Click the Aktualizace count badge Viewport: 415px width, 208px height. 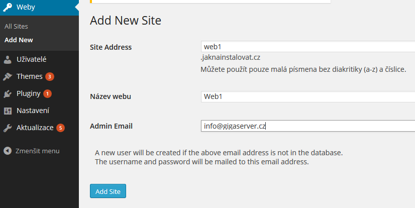[x=61, y=128]
